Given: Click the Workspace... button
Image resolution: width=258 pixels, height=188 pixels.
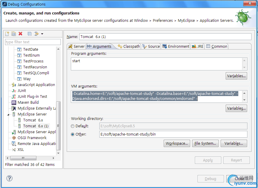Looking at the screenshot, I should 177,144.
